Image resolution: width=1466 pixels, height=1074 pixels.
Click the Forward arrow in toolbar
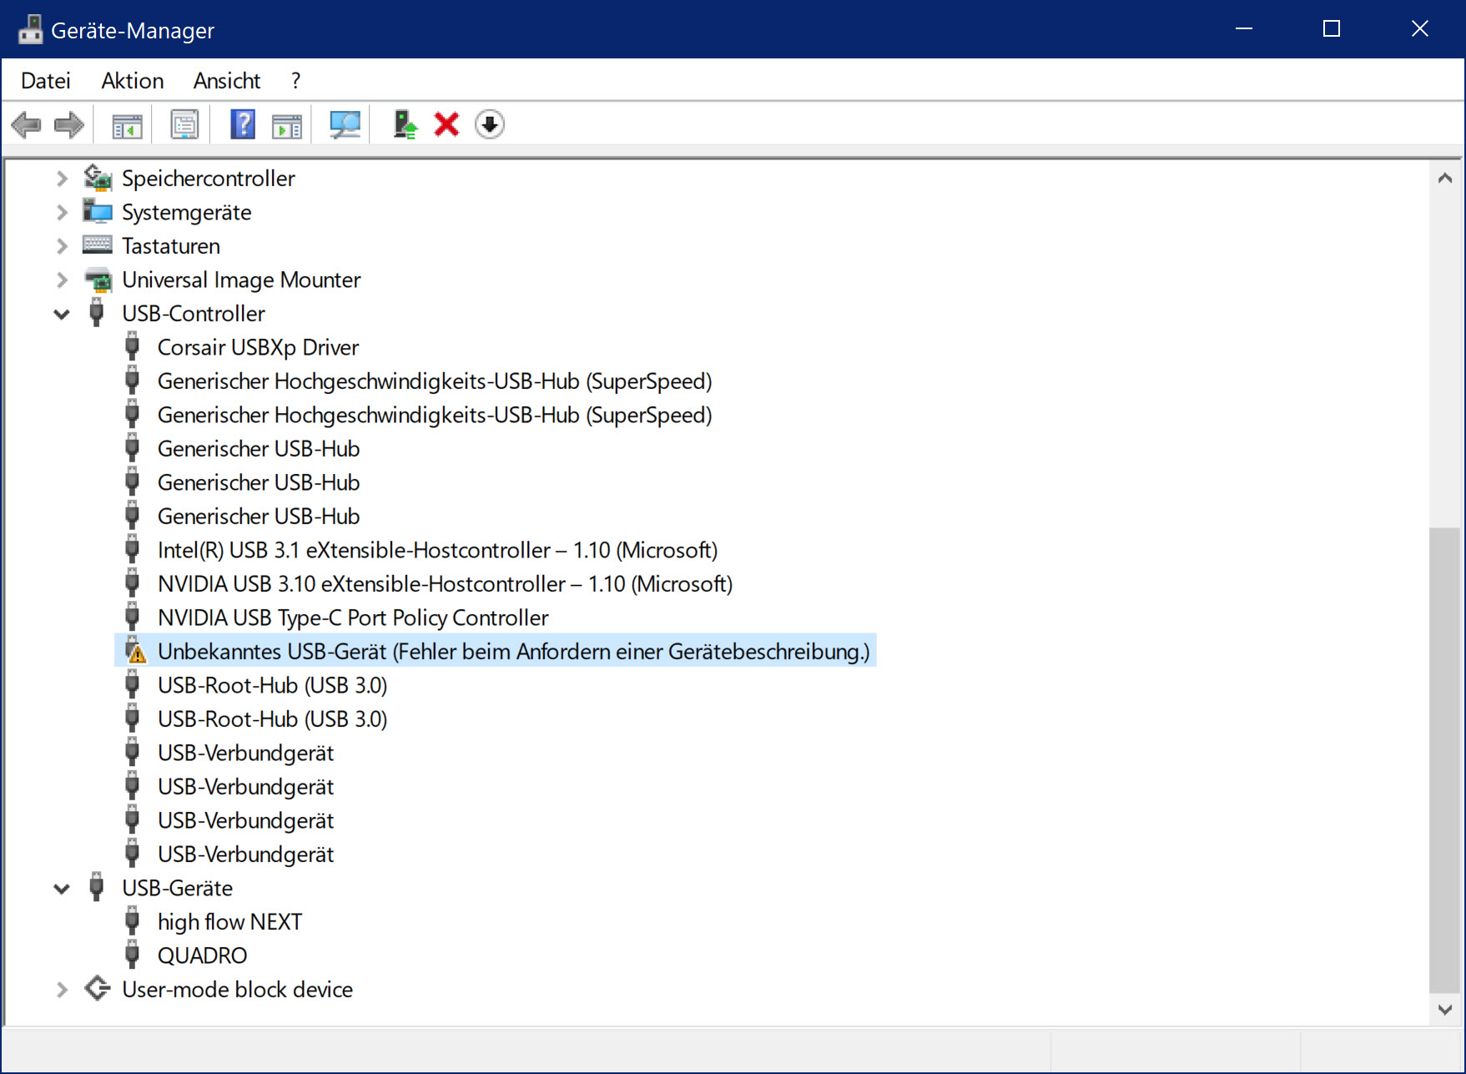click(x=69, y=125)
